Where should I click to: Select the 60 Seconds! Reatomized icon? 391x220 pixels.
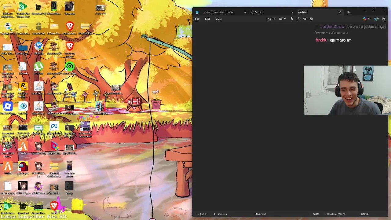85,130
